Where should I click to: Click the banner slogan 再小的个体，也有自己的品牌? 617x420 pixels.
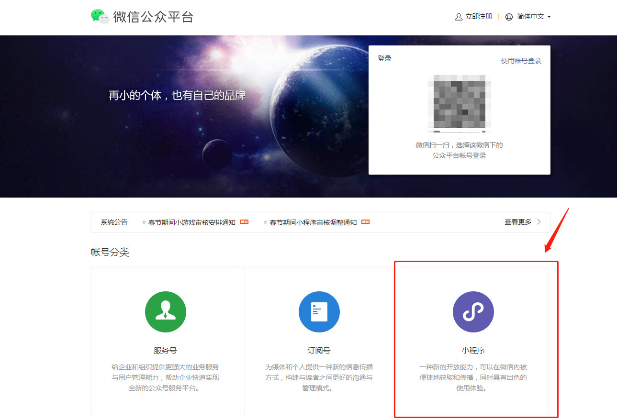click(x=177, y=95)
